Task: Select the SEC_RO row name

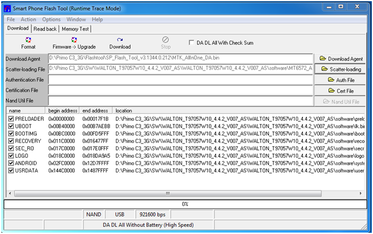Action: [x=24, y=148]
